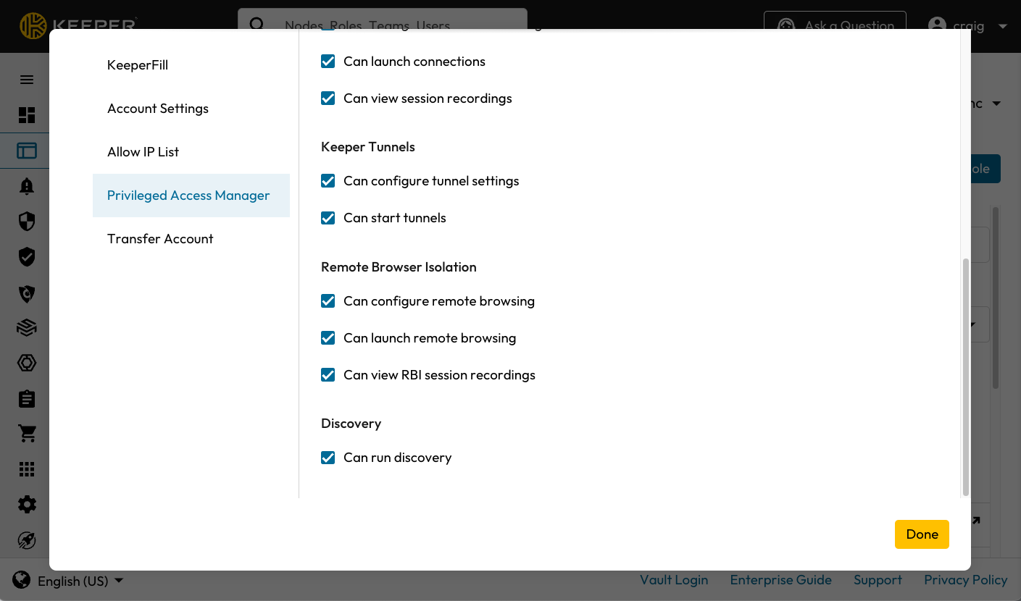Open the clipboard reports sidebar icon
This screenshot has height=601, width=1021.
[27, 398]
